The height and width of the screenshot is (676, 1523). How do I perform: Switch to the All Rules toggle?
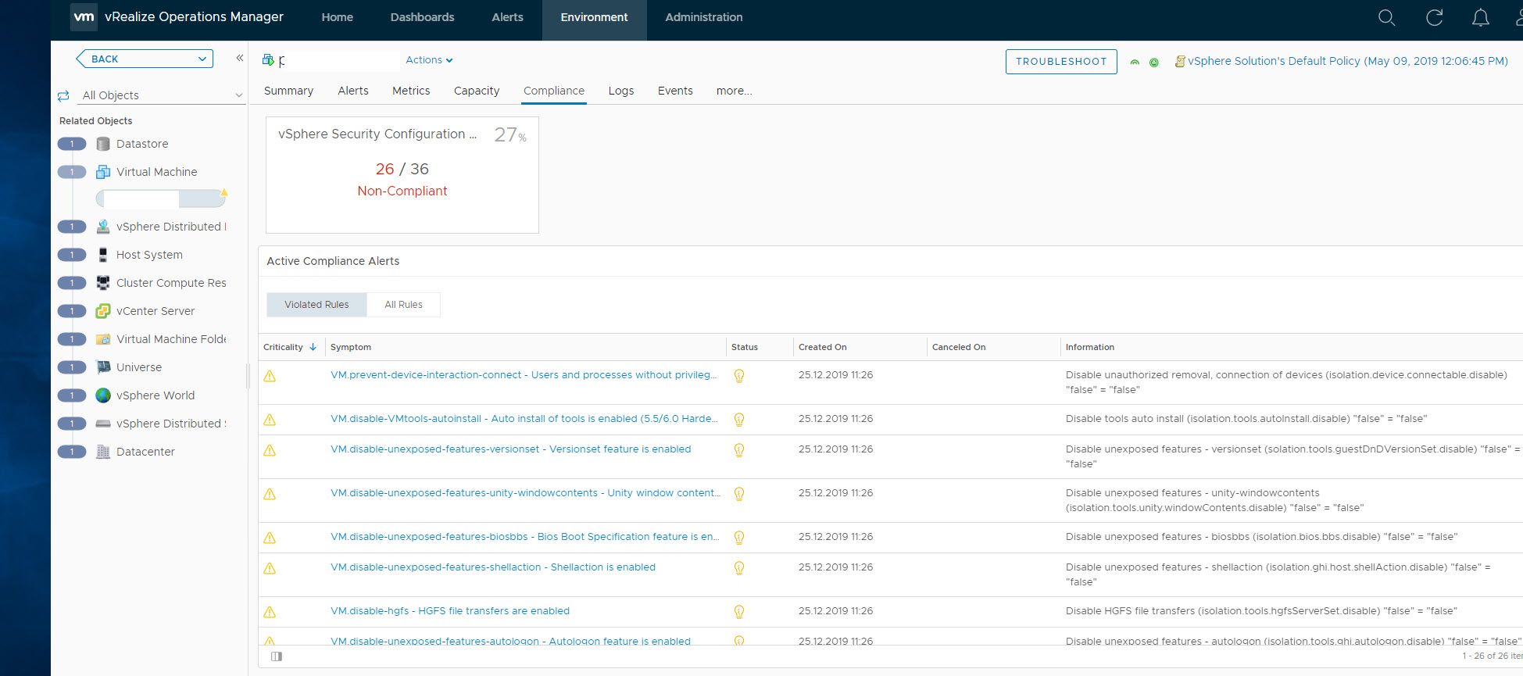[403, 305]
